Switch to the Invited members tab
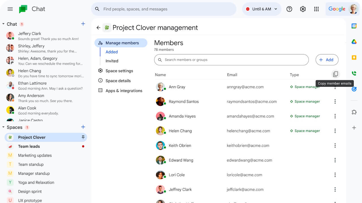362x203 pixels. click(111, 61)
